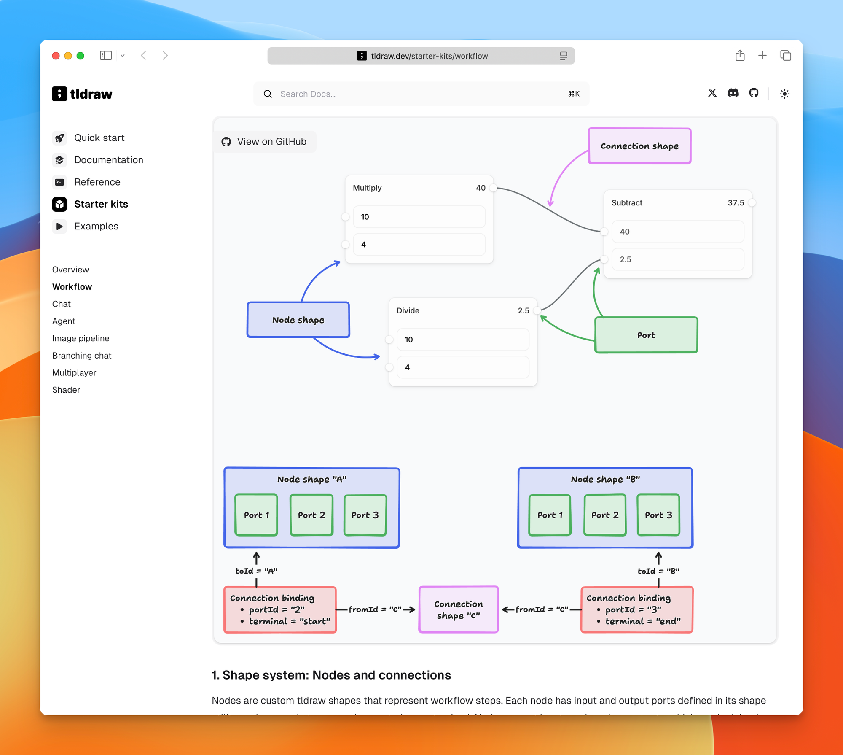Click Port 3 in Node shape "B"

click(x=658, y=515)
